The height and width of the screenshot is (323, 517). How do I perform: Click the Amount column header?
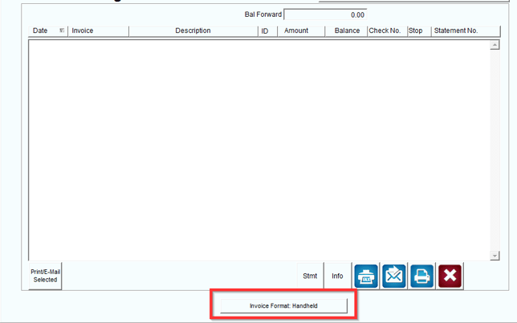(301, 31)
